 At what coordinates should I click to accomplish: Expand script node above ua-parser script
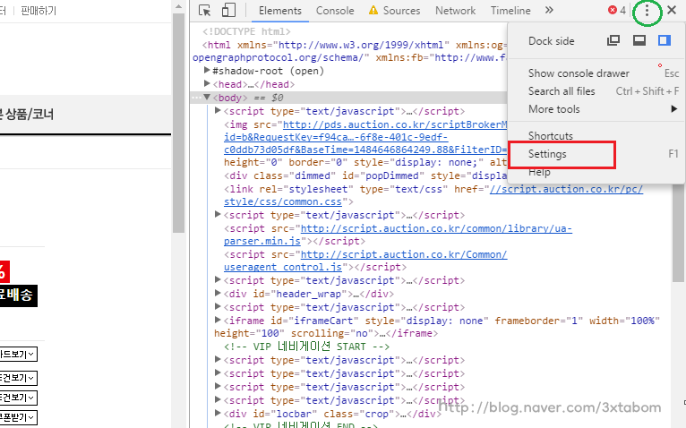pyautogui.click(x=218, y=214)
